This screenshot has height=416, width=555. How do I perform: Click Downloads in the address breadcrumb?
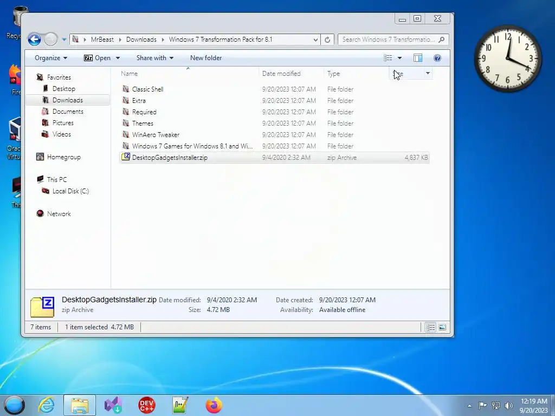pos(141,40)
